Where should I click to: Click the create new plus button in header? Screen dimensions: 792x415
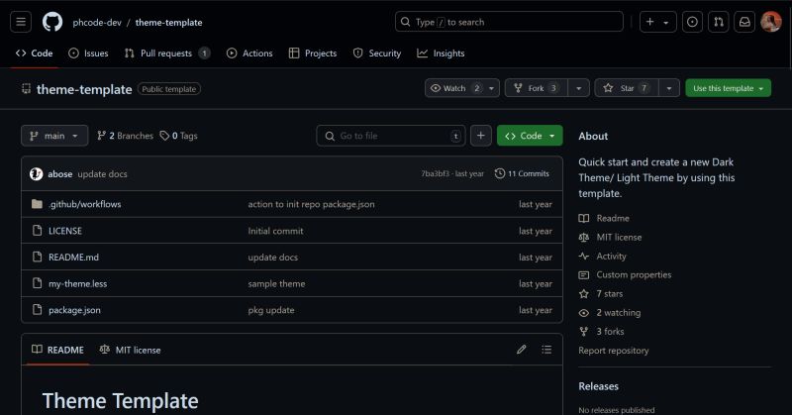coord(657,22)
